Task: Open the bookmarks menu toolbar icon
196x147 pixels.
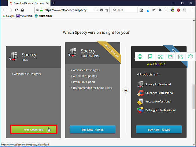Action: coord(142,10)
